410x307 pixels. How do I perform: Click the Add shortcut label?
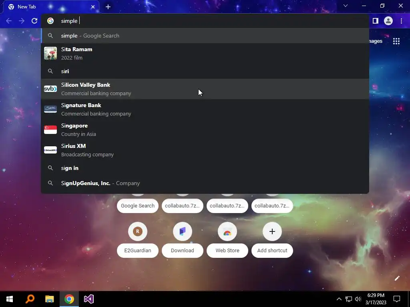[272, 251]
